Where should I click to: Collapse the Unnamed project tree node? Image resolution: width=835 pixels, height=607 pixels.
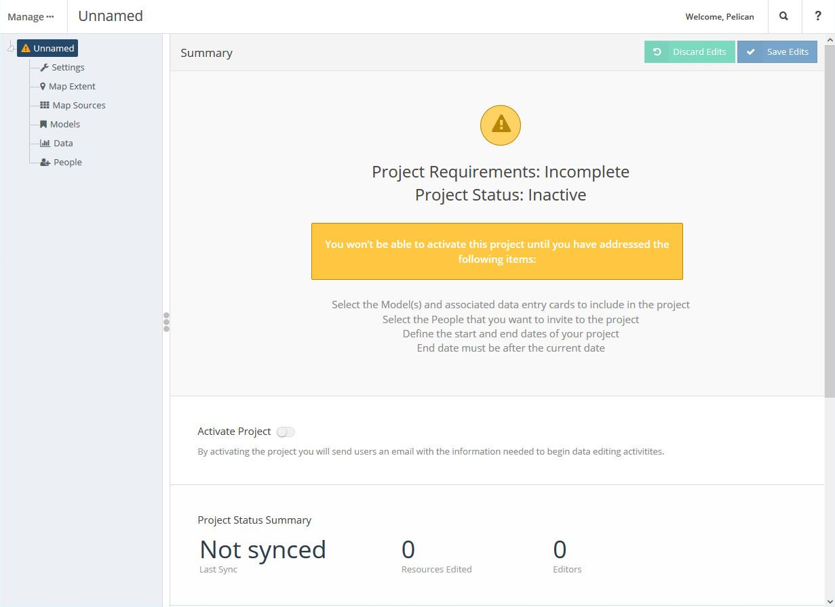[x=10, y=48]
